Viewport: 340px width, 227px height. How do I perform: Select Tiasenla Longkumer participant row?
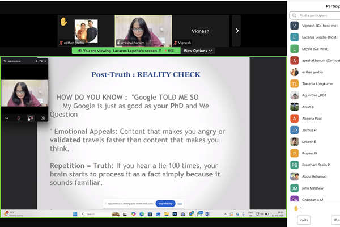(x=315, y=83)
